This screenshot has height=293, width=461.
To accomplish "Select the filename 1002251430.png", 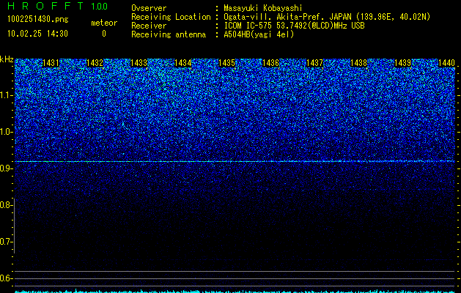I will point(37,20).
